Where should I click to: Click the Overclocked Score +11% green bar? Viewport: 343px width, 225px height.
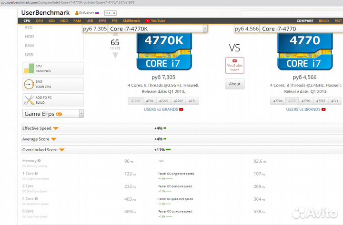[x=168, y=150]
